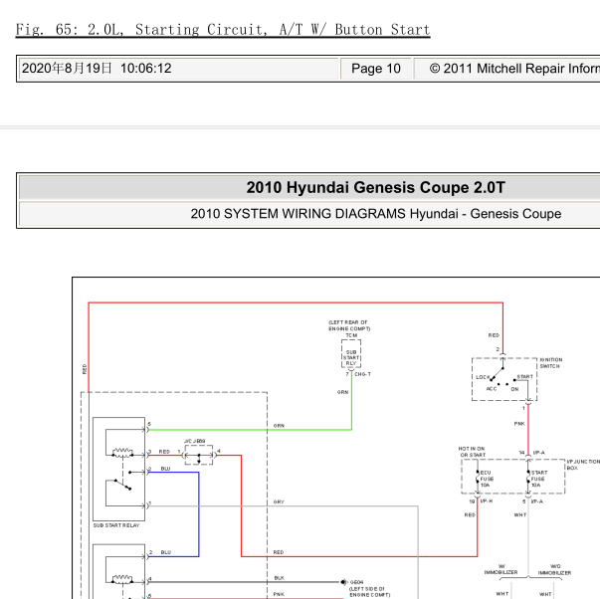Click the I/P-A label at pin 5
600x599 pixels.
coord(537,501)
